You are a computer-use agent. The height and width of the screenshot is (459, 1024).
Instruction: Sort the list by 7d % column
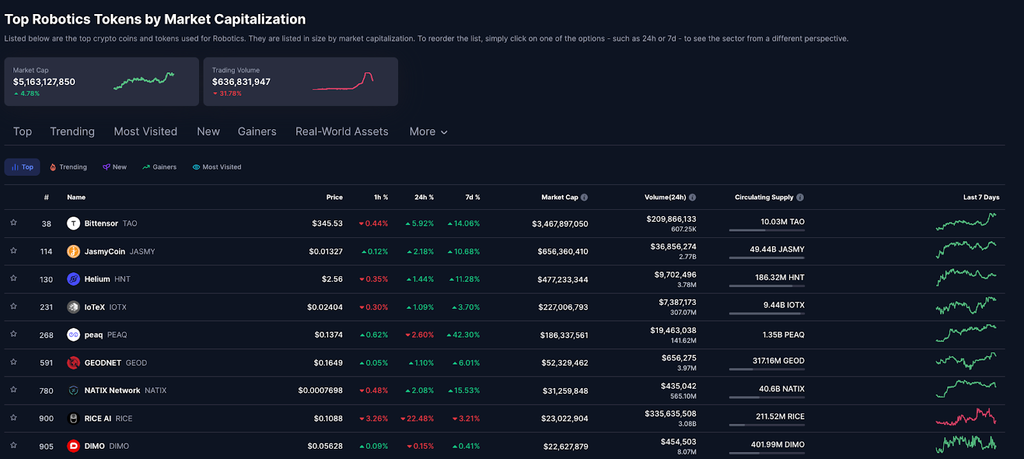[x=472, y=198]
